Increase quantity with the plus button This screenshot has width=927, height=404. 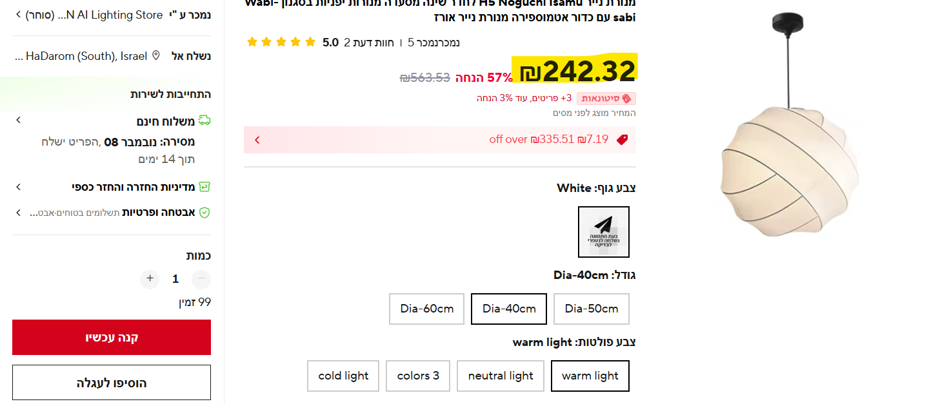coord(150,279)
